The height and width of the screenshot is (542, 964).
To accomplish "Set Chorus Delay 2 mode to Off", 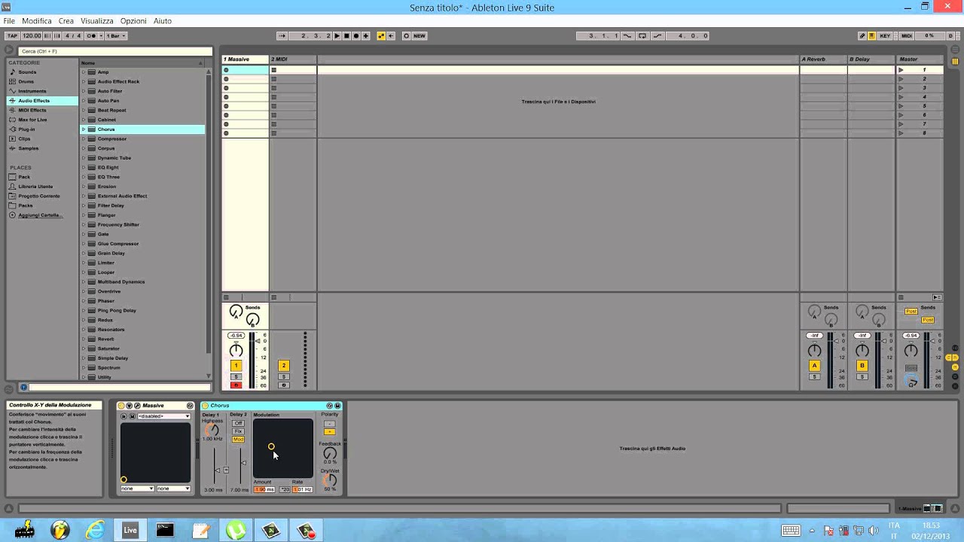I will [238, 423].
